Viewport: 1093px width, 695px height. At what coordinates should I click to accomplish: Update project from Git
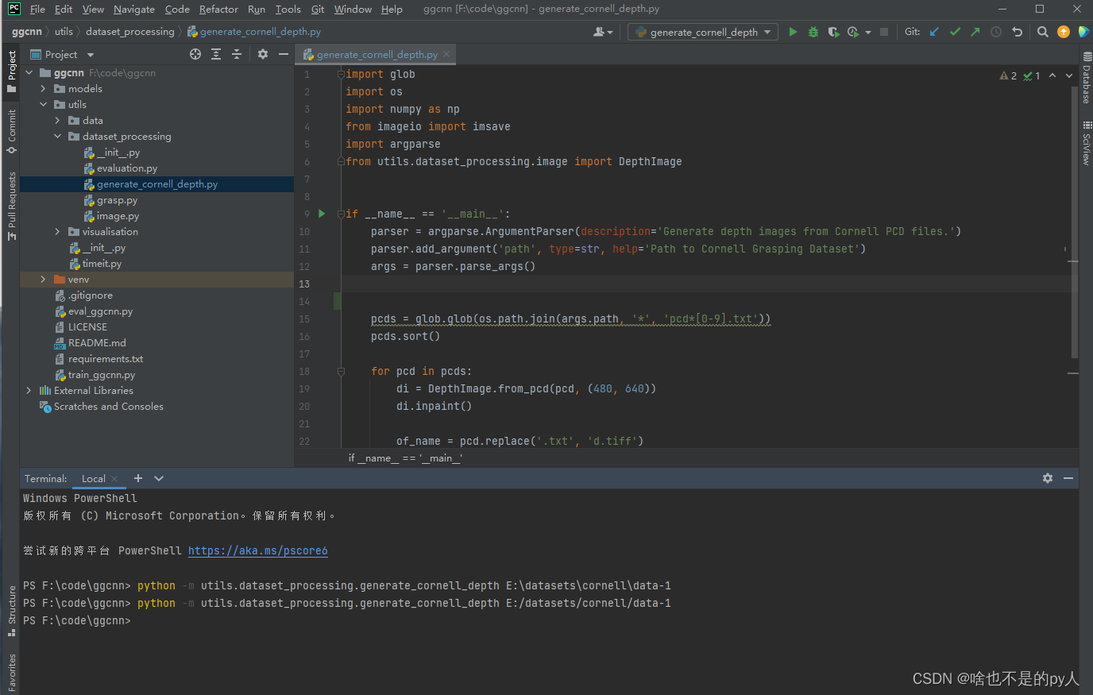point(933,32)
